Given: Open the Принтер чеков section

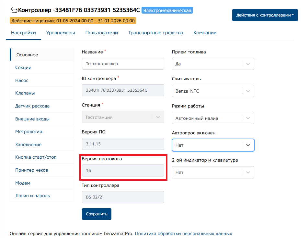Looking at the screenshot, I should [x=32, y=170].
